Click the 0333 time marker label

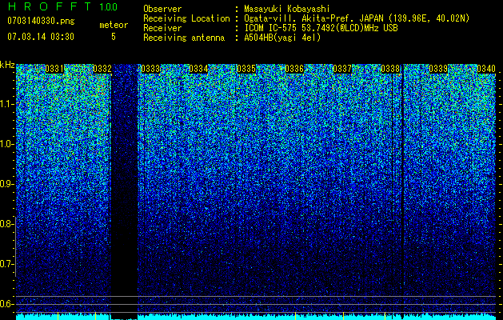(x=150, y=69)
